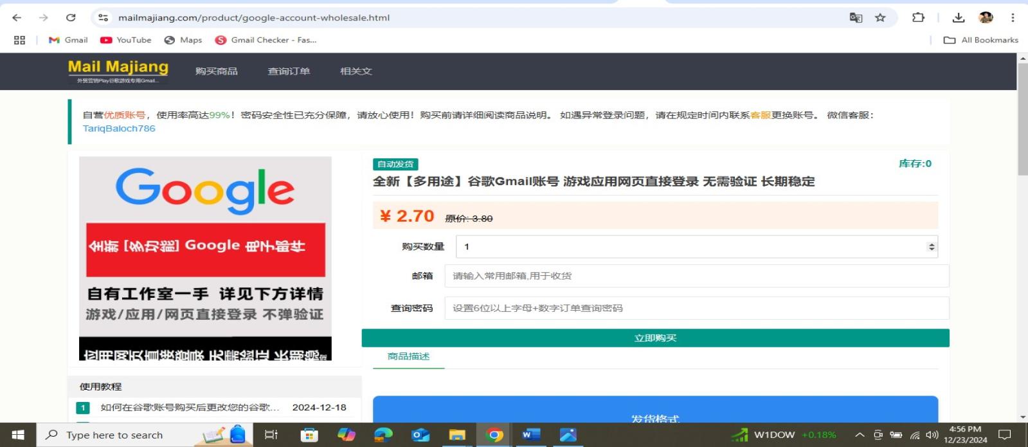1028x447 pixels.
Task: Launch Microsoft Word from the taskbar
Action: tap(530, 435)
